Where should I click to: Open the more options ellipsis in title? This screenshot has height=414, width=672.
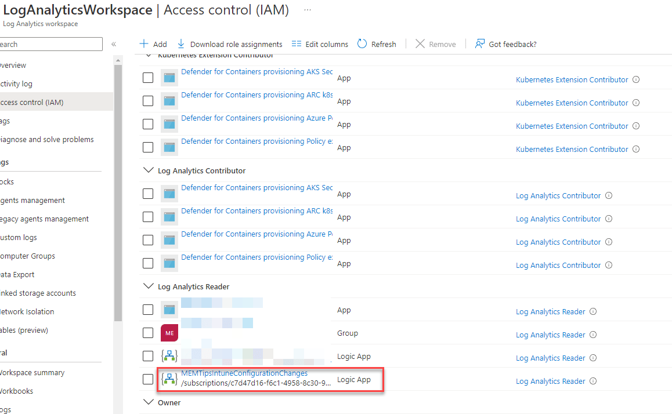coord(308,9)
